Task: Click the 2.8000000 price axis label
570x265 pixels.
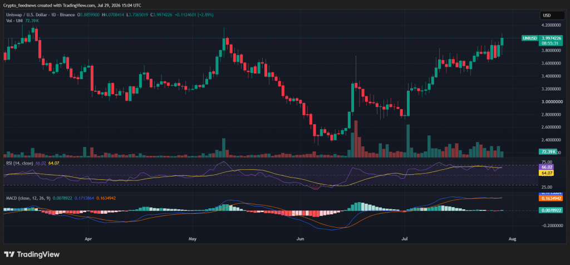Action: [x=552, y=115]
